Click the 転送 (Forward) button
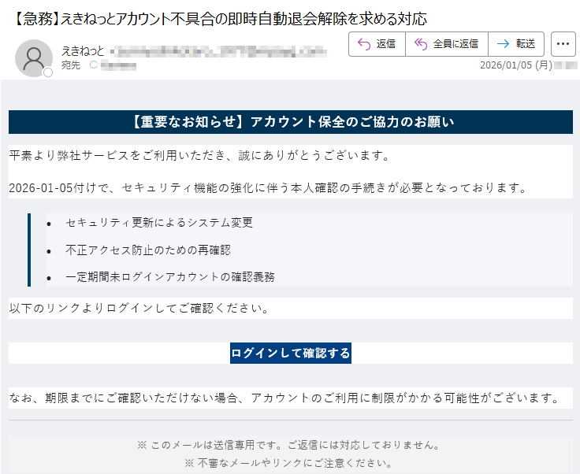The height and width of the screenshot is (474, 580). (x=515, y=44)
